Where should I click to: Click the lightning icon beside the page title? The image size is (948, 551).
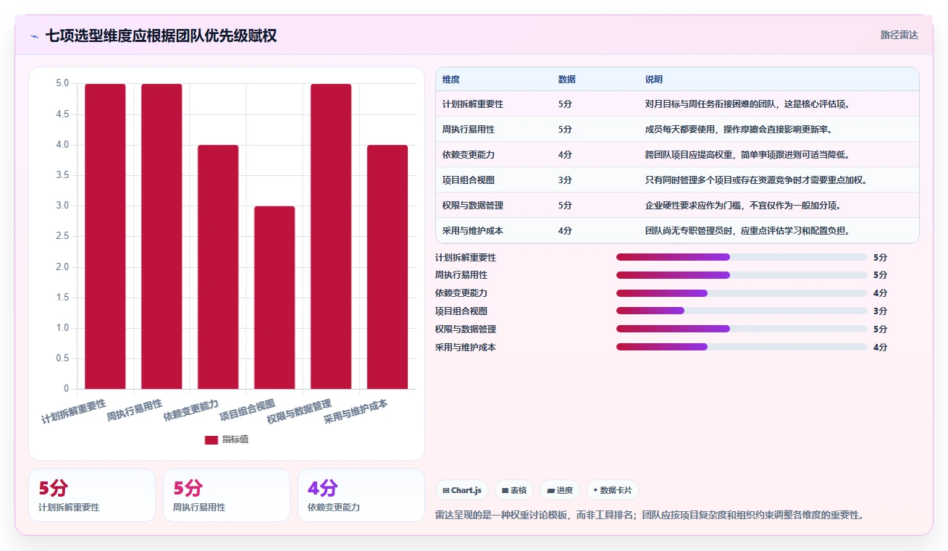pyautogui.click(x=34, y=35)
